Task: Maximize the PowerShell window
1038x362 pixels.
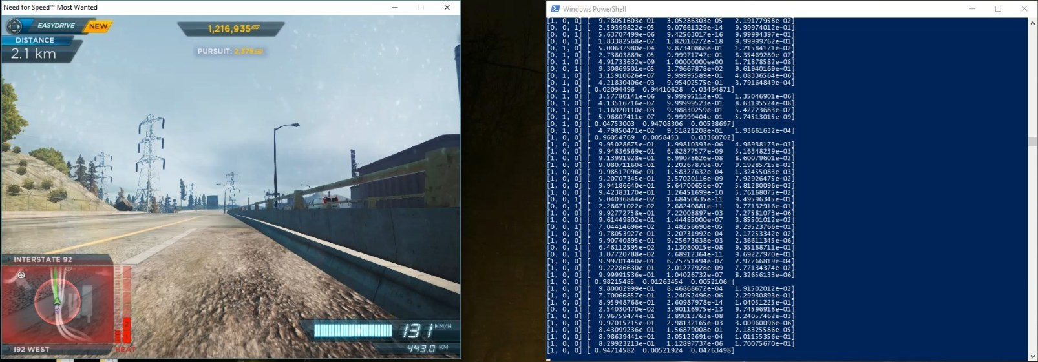Action: 998,8
